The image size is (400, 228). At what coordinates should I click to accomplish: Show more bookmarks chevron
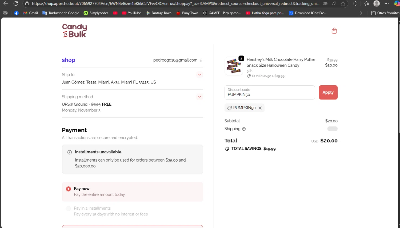(361, 13)
